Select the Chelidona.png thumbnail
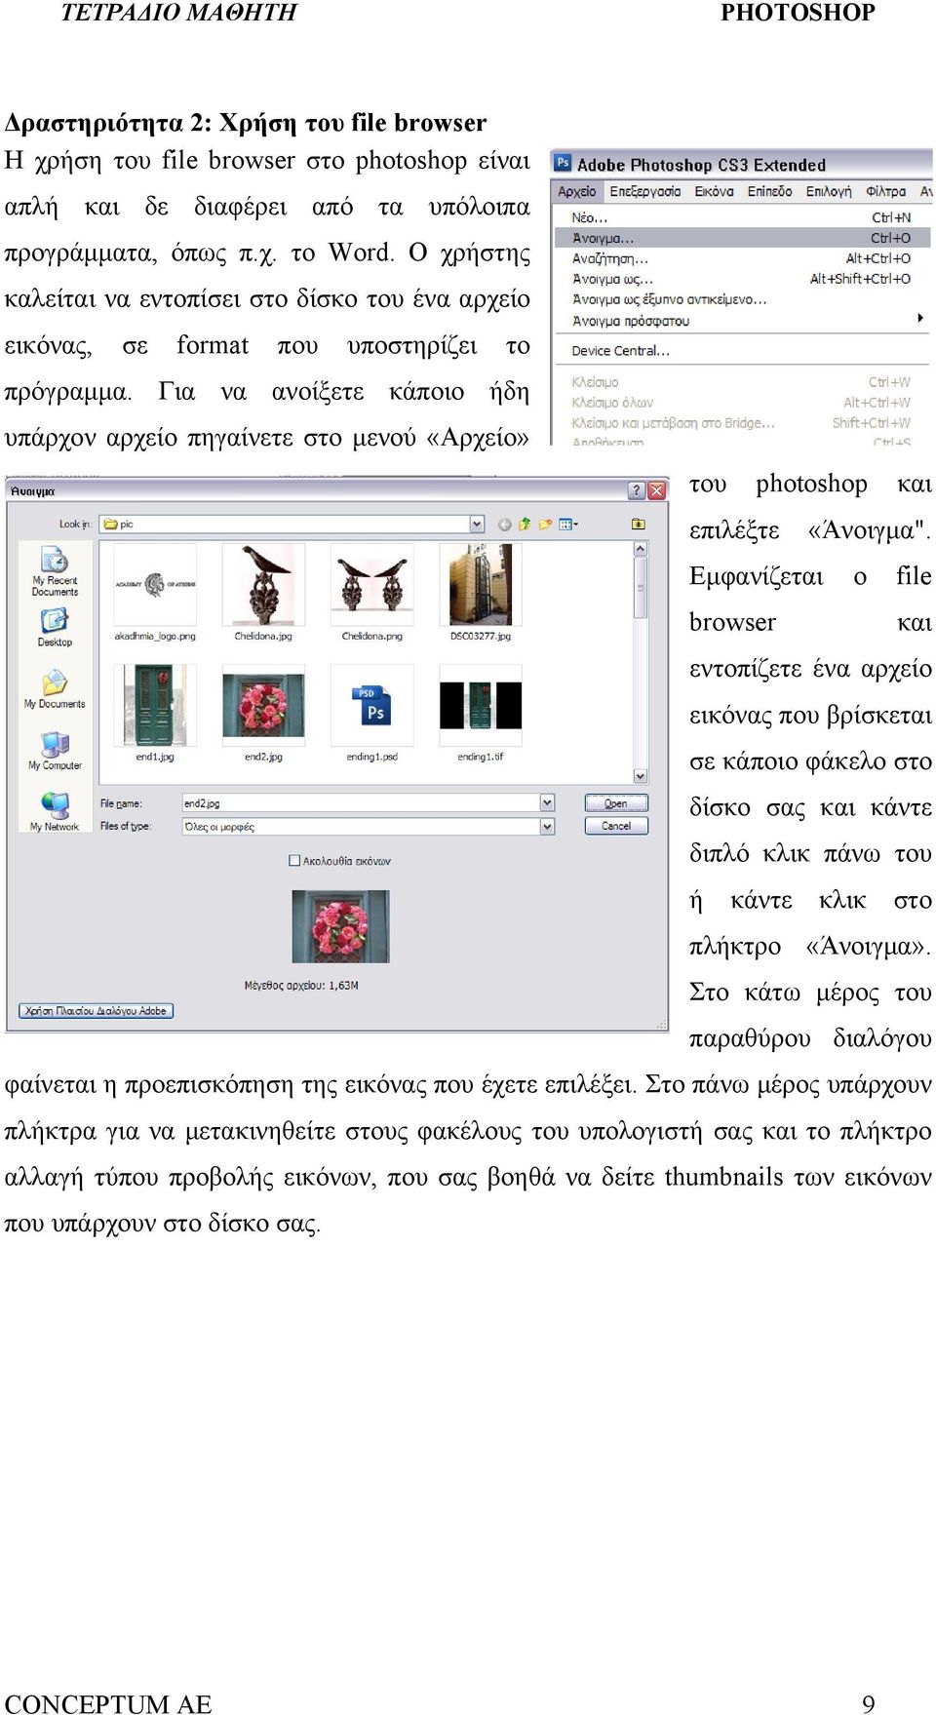Viewport: 936px width, 1715px height. click(x=371, y=584)
